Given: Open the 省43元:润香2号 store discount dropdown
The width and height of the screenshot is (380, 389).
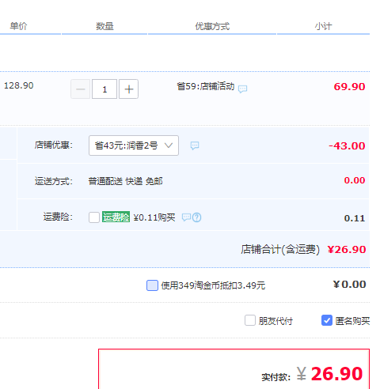Looking at the screenshot, I should pos(134,145).
